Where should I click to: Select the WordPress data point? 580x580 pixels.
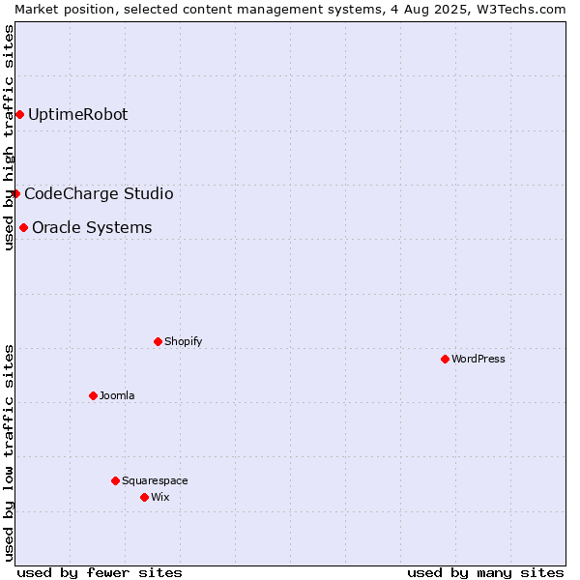click(x=445, y=359)
